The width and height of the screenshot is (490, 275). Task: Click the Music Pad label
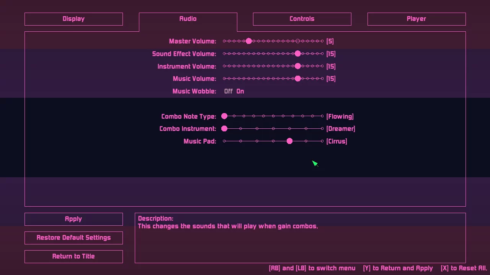pos(200,141)
